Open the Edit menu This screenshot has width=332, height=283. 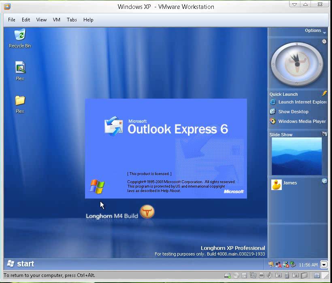coord(26,20)
